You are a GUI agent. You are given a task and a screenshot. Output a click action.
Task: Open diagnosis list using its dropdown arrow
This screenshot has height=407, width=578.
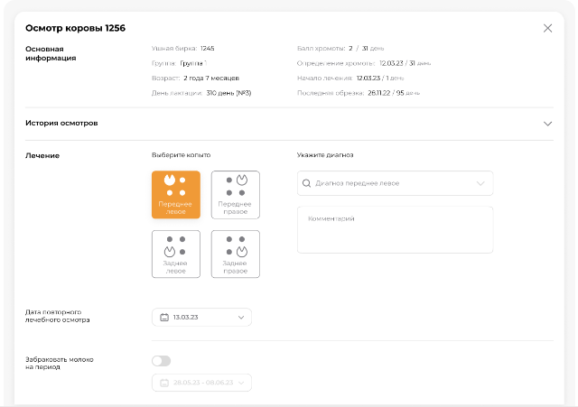point(480,183)
